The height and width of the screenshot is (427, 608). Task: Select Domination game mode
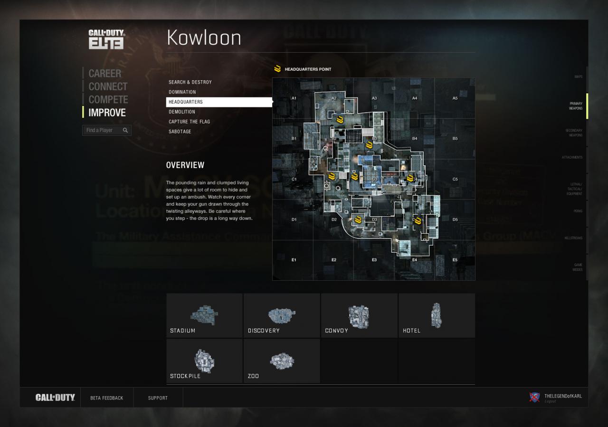(182, 92)
